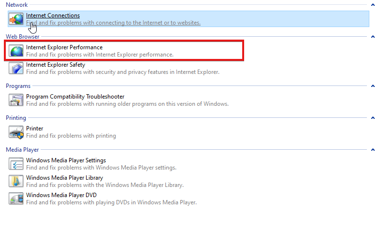Viewport: 379px width, 228px height.
Task: Open the Internet Connections troubleshooter icon
Action: click(16, 19)
